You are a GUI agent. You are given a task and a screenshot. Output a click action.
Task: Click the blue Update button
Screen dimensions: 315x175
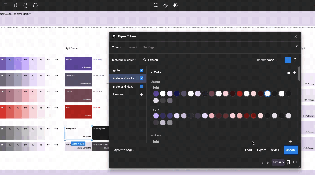click(291, 150)
